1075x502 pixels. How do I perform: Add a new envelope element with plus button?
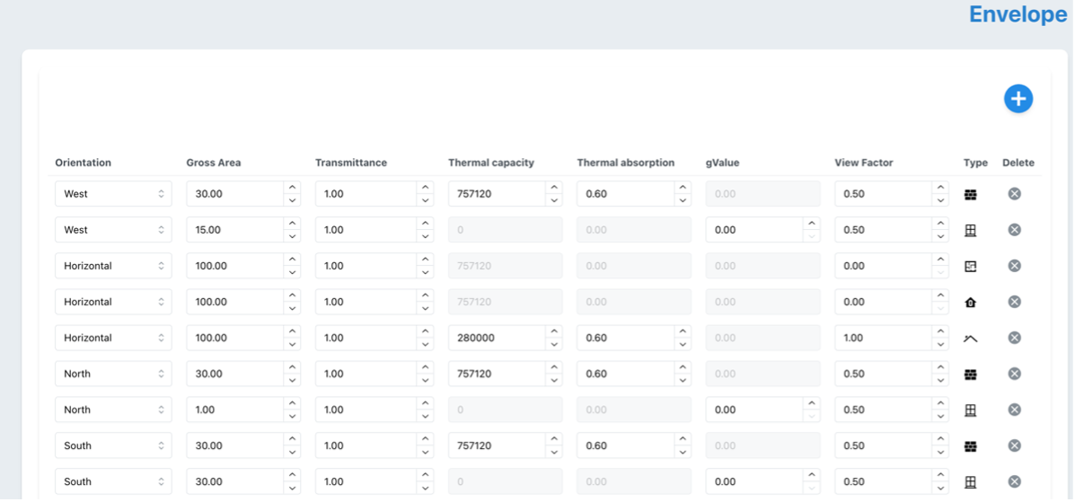pyautogui.click(x=1018, y=100)
